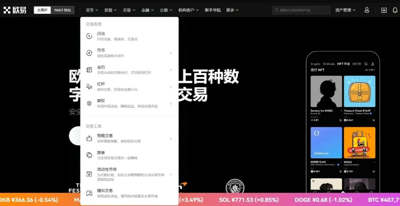
Task: Select the 交易所 exchange mode
Action: point(42,10)
